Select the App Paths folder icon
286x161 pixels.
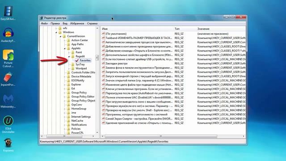click(x=68, y=44)
